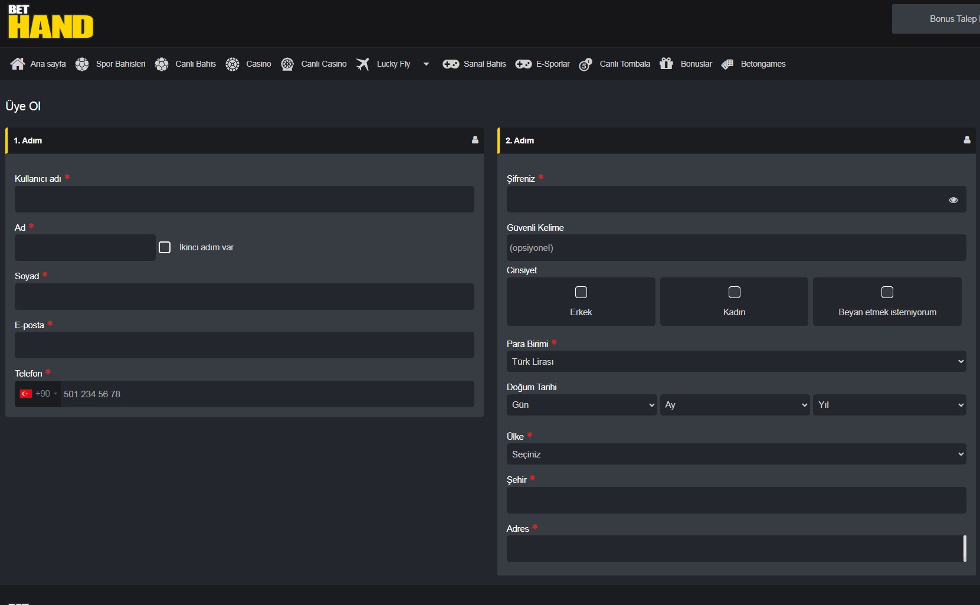Click the user icon in 1. Adım header
The image size is (980, 605).
click(475, 140)
